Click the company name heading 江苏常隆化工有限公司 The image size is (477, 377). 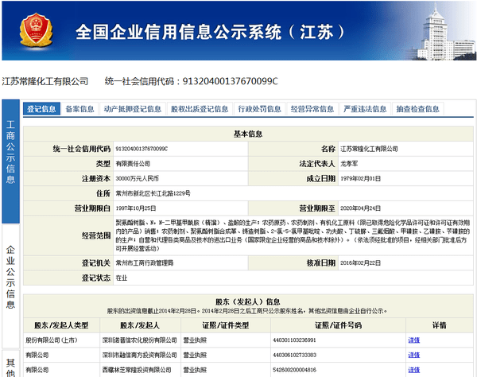tap(45, 81)
